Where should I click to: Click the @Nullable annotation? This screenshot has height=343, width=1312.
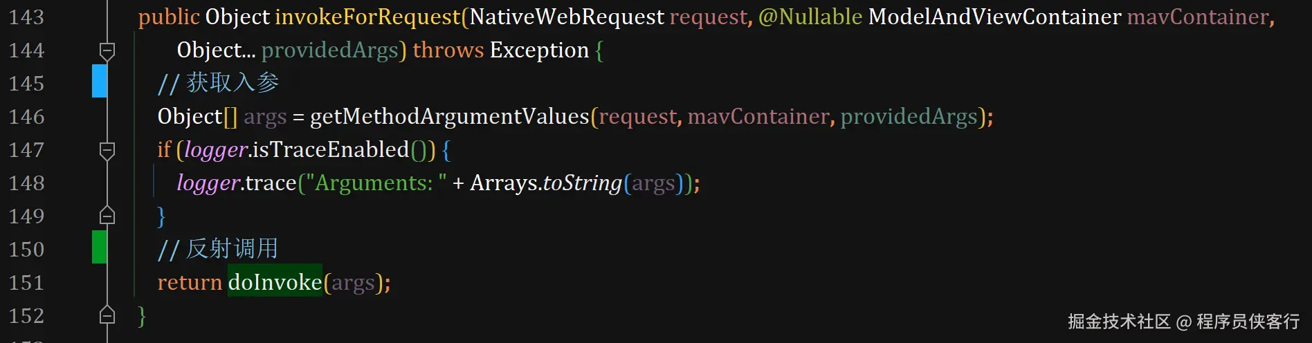click(x=810, y=17)
